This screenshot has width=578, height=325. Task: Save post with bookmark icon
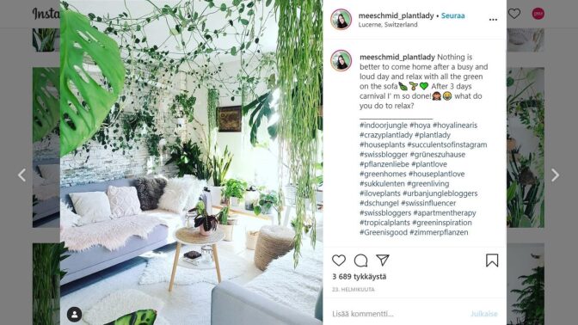pyautogui.click(x=492, y=261)
